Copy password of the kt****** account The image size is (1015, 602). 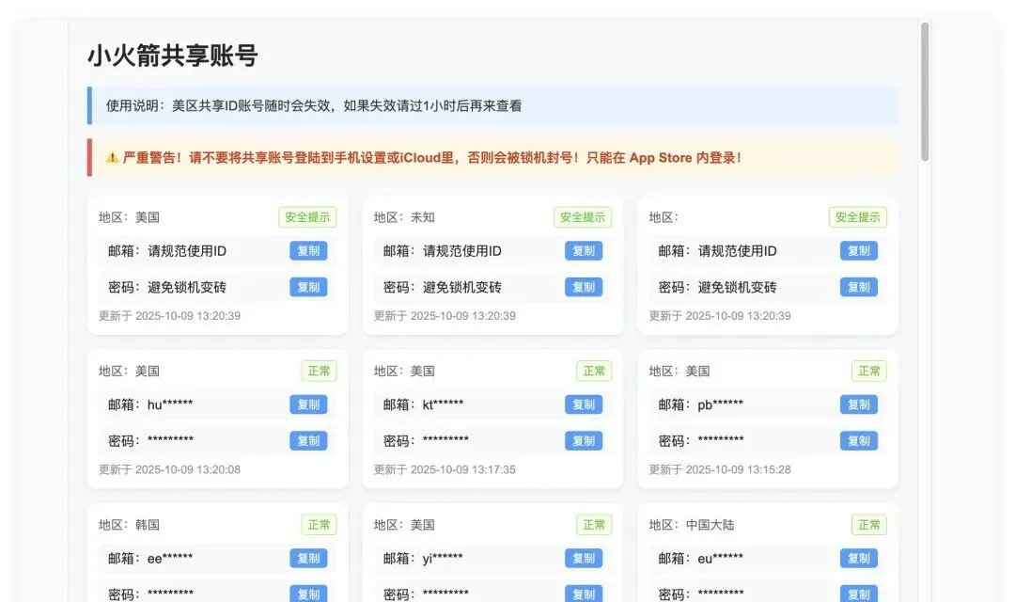pos(584,440)
